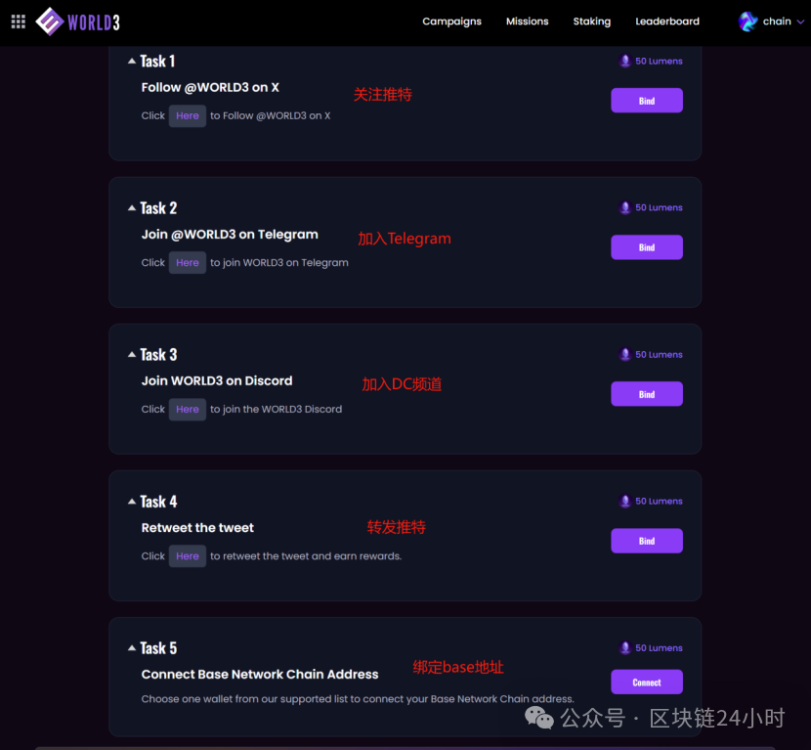Open the Staking menu item
Screen dimensions: 811x750
coord(592,22)
